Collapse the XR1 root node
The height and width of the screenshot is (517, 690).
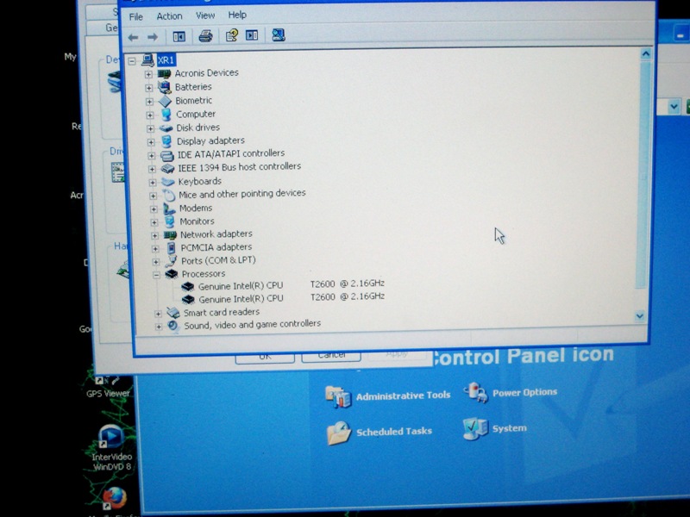(132, 61)
